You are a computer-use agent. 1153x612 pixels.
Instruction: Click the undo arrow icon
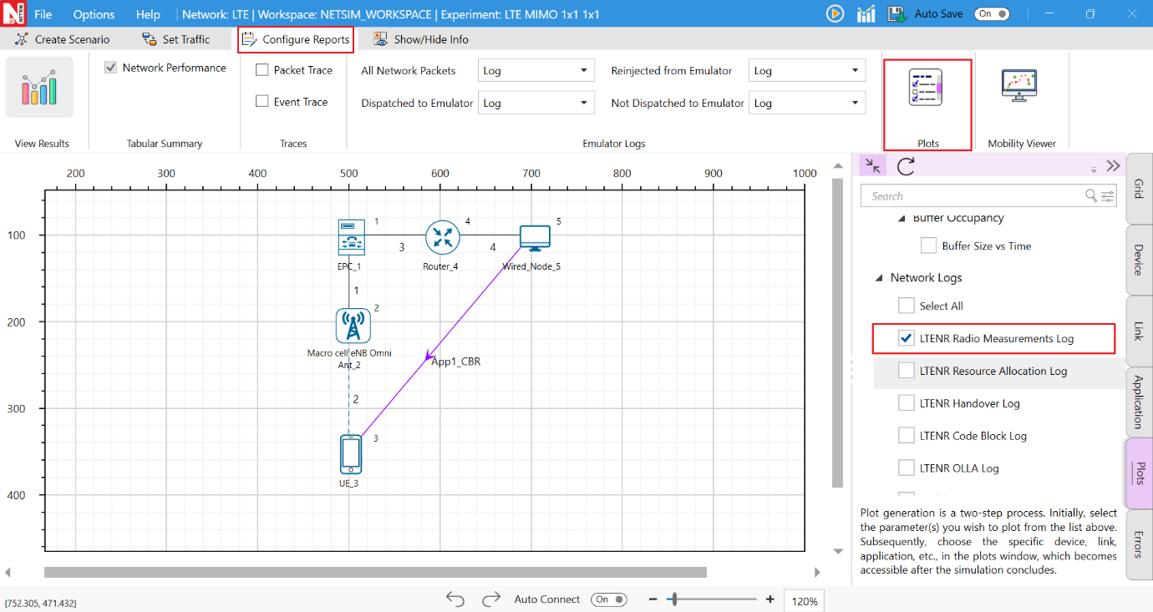pyautogui.click(x=455, y=599)
